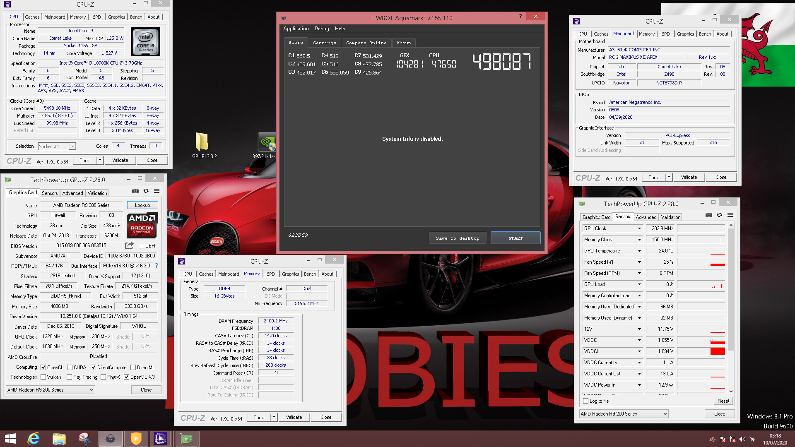Click the Fan Speed (%) sensor graph
The width and height of the screenshot is (795, 447).
(701, 262)
